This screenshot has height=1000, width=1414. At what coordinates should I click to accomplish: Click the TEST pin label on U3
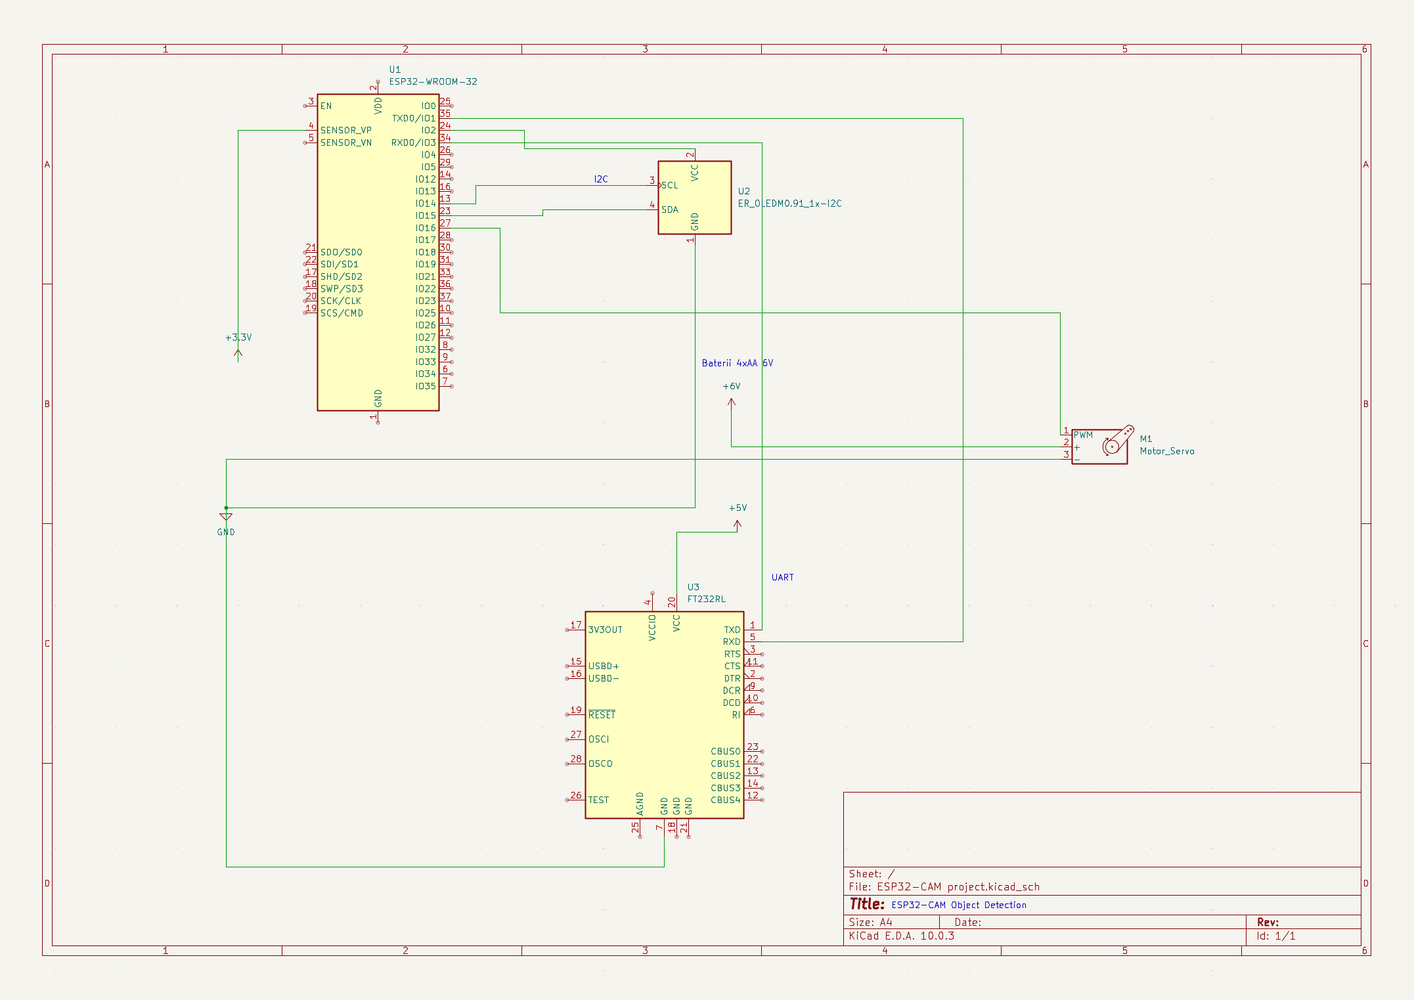598,800
